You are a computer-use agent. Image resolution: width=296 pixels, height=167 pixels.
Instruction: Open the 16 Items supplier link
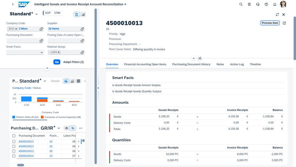click(x=54, y=28)
